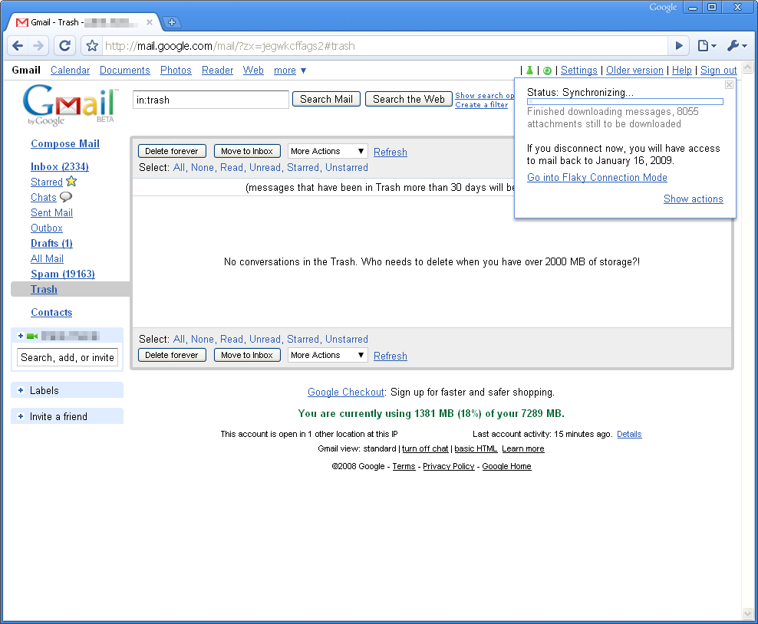Open Photos from the top navigation
Viewport: 758px width, 624px height.
176,71
